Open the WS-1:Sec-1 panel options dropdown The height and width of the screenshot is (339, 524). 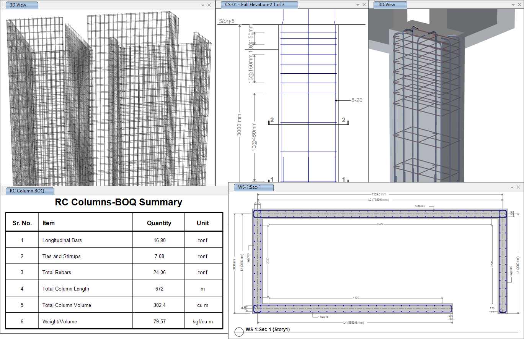point(512,187)
